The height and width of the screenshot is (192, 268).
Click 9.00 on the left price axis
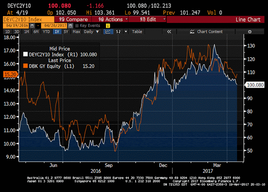[x=11, y=157]
